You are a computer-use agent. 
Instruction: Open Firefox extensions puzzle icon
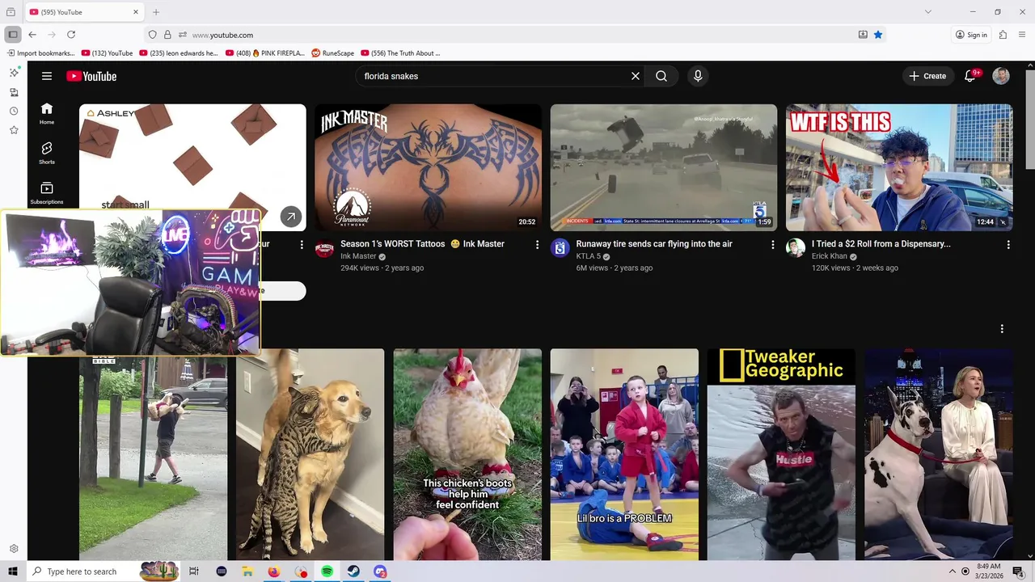[1003, 35]
